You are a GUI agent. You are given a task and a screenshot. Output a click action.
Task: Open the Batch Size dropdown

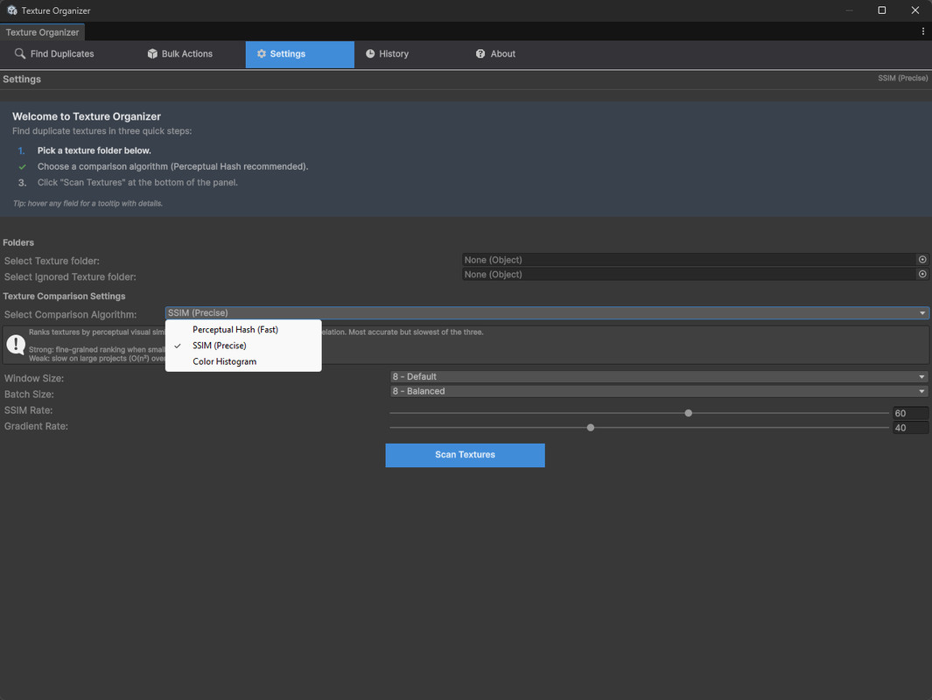point(659,391)
